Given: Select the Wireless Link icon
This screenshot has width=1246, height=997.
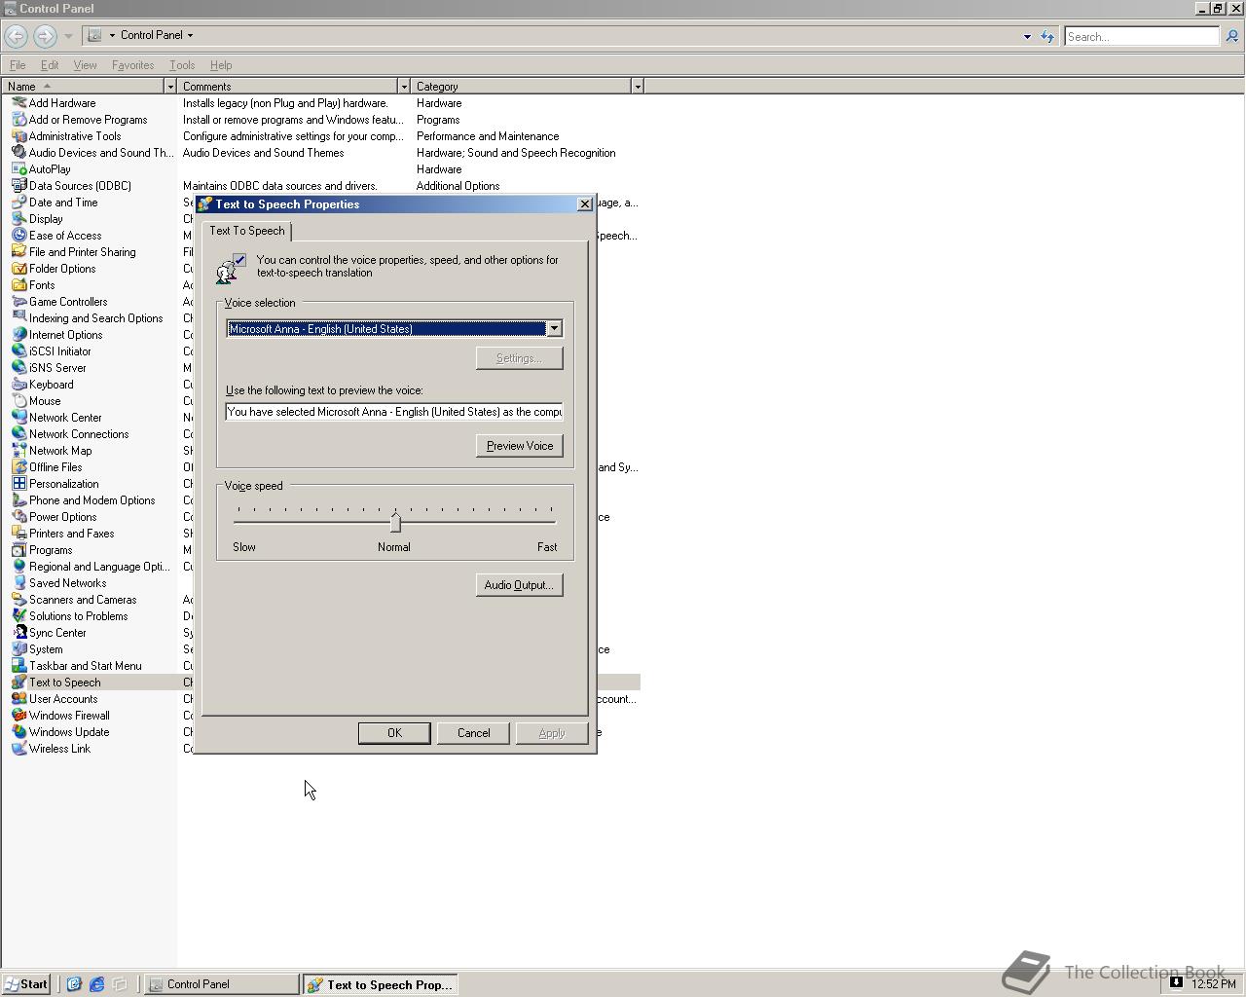Looking at the screenshot, I should click(18, 749).
